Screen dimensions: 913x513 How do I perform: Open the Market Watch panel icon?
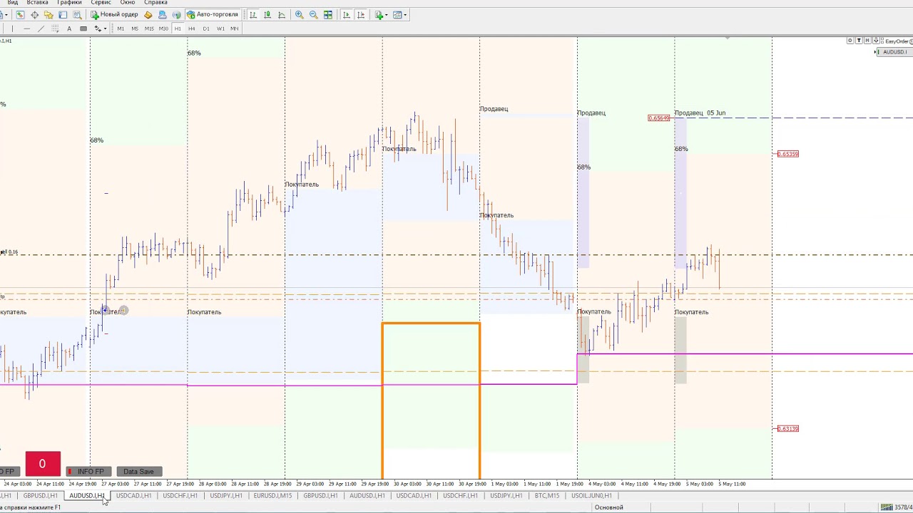(21, 14)
